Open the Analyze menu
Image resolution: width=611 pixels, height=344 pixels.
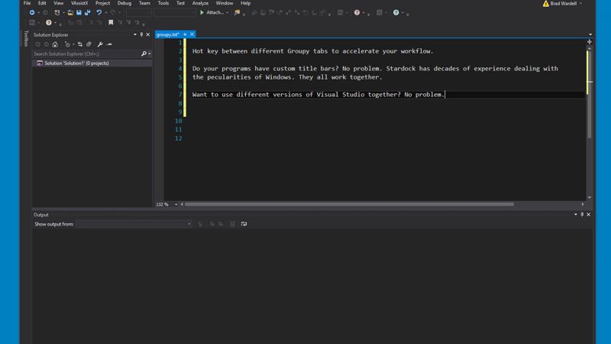(200, 3)
